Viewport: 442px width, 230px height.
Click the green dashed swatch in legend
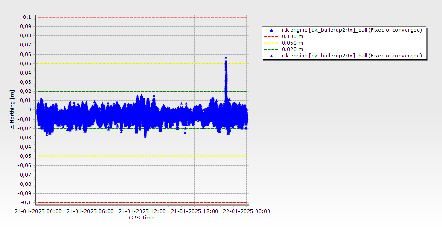tap(271, 50)
